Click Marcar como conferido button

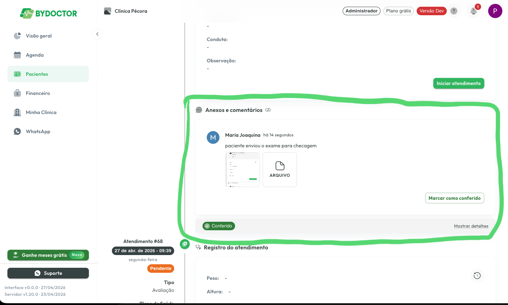coord(455,198)
